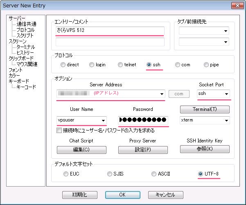The image size is (246, 205).
Task: Expand the xterm terminal type dropdown
Action: 226,120
